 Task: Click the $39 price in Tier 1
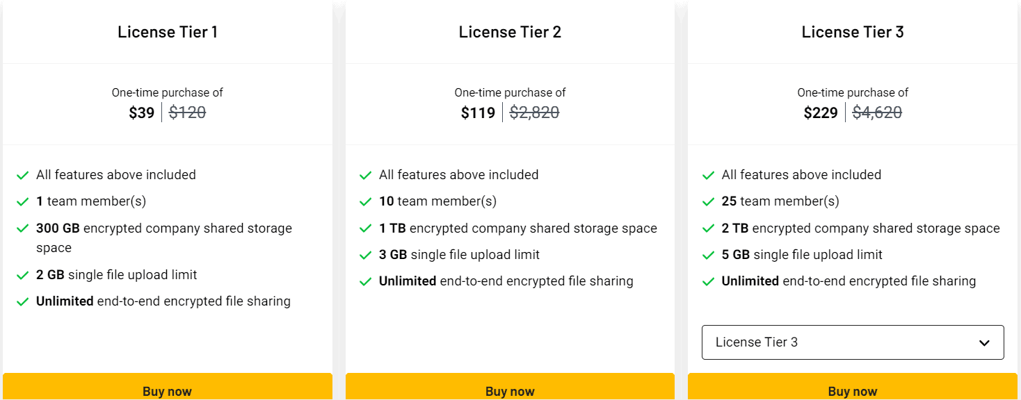(141, 112)
